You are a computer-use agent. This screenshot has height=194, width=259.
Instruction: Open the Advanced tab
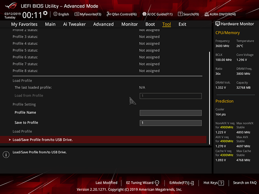(x=103, y=24)
